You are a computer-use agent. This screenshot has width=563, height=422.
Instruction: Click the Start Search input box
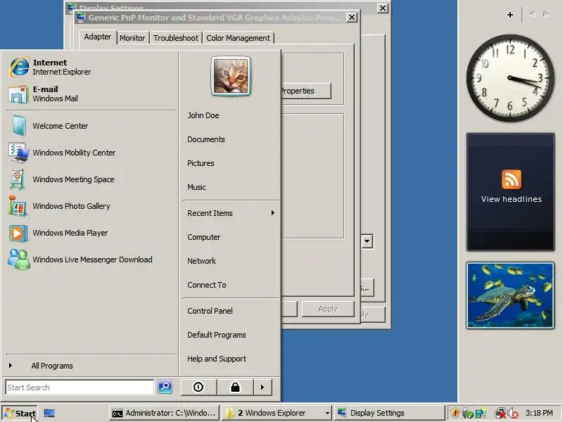[x=80, y=388]
